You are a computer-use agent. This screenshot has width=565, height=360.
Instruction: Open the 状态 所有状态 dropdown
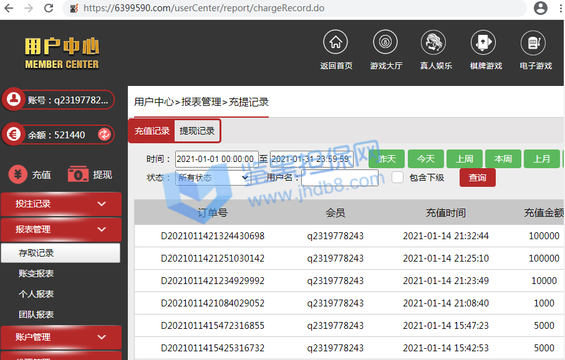pyautogui.click(x=213, y=178)
